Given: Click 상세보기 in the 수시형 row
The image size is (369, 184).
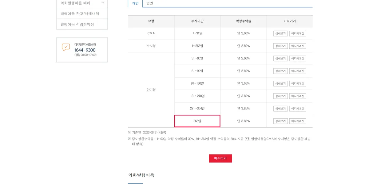Looking at the screenshot, I should coord(280,46).
